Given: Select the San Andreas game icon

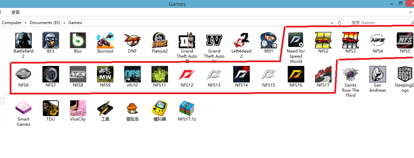Looking at the screenshot, I should 378,75.
